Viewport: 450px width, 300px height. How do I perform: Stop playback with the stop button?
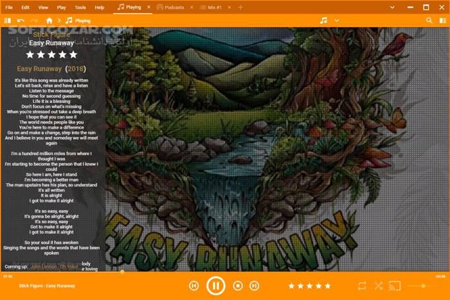point(238,285)
